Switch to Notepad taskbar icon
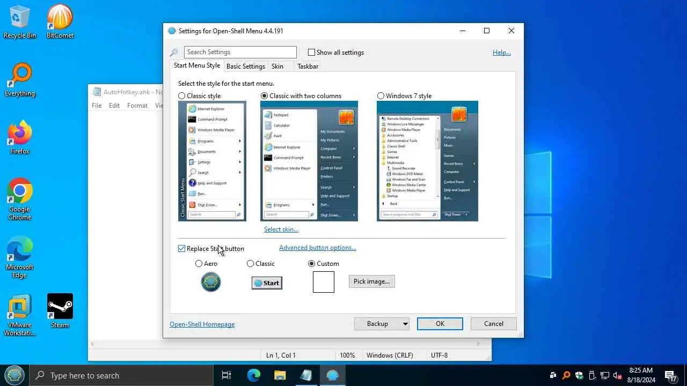Image resolution: width=687 pixels, height=386 pixels. click(x=306, y=375)
